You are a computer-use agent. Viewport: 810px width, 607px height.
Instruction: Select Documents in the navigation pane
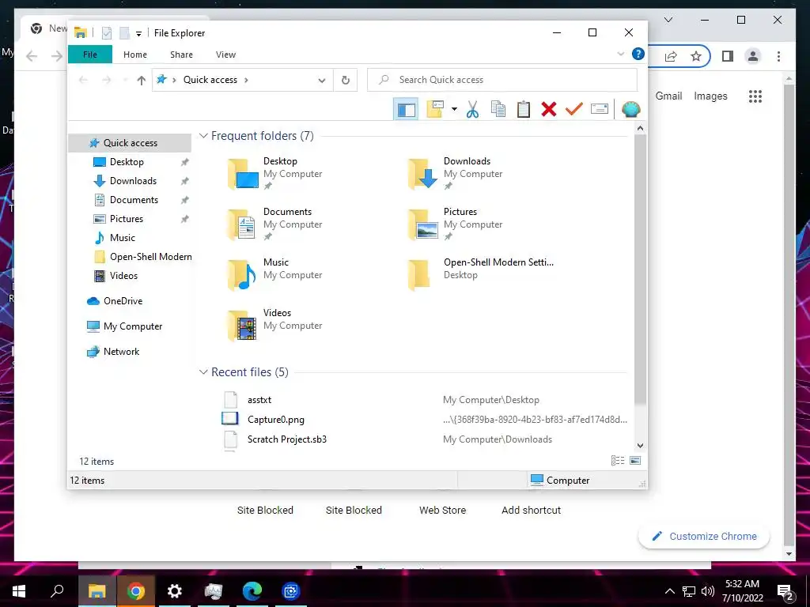(134, 200)
